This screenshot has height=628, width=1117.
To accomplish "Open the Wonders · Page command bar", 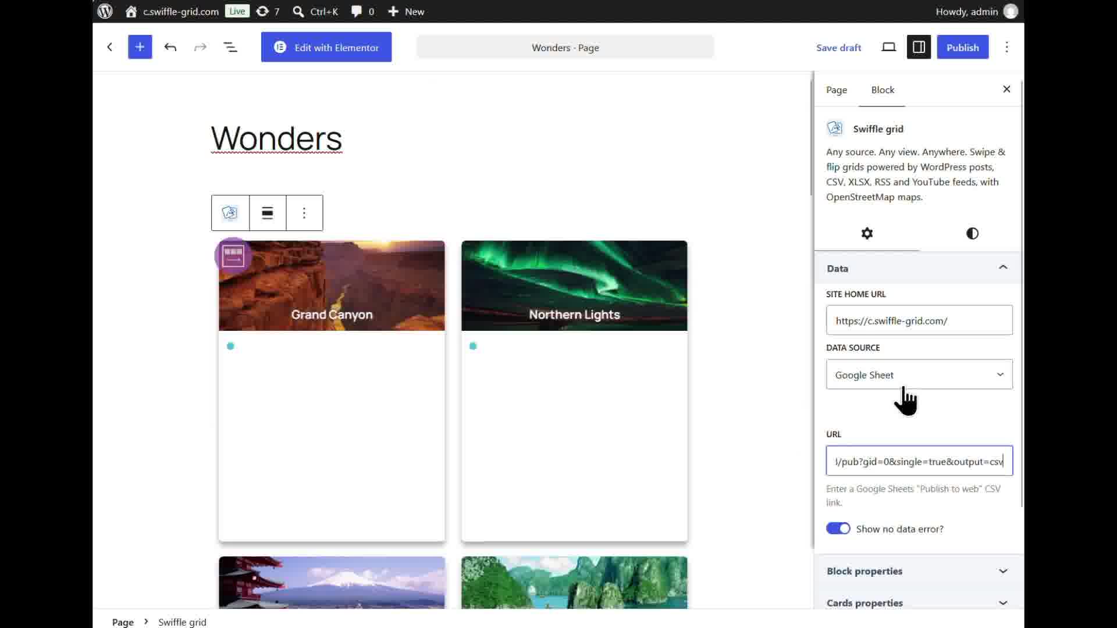I will coord(565,47).
